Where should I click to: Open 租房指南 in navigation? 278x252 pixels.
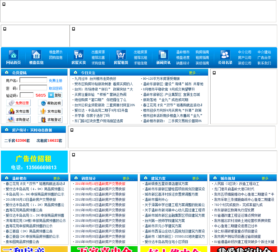tap(202, 58)
